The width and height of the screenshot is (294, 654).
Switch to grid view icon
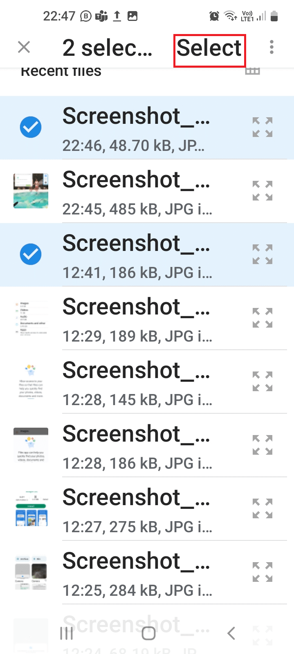pyautogui.click(x=252, y=71)
